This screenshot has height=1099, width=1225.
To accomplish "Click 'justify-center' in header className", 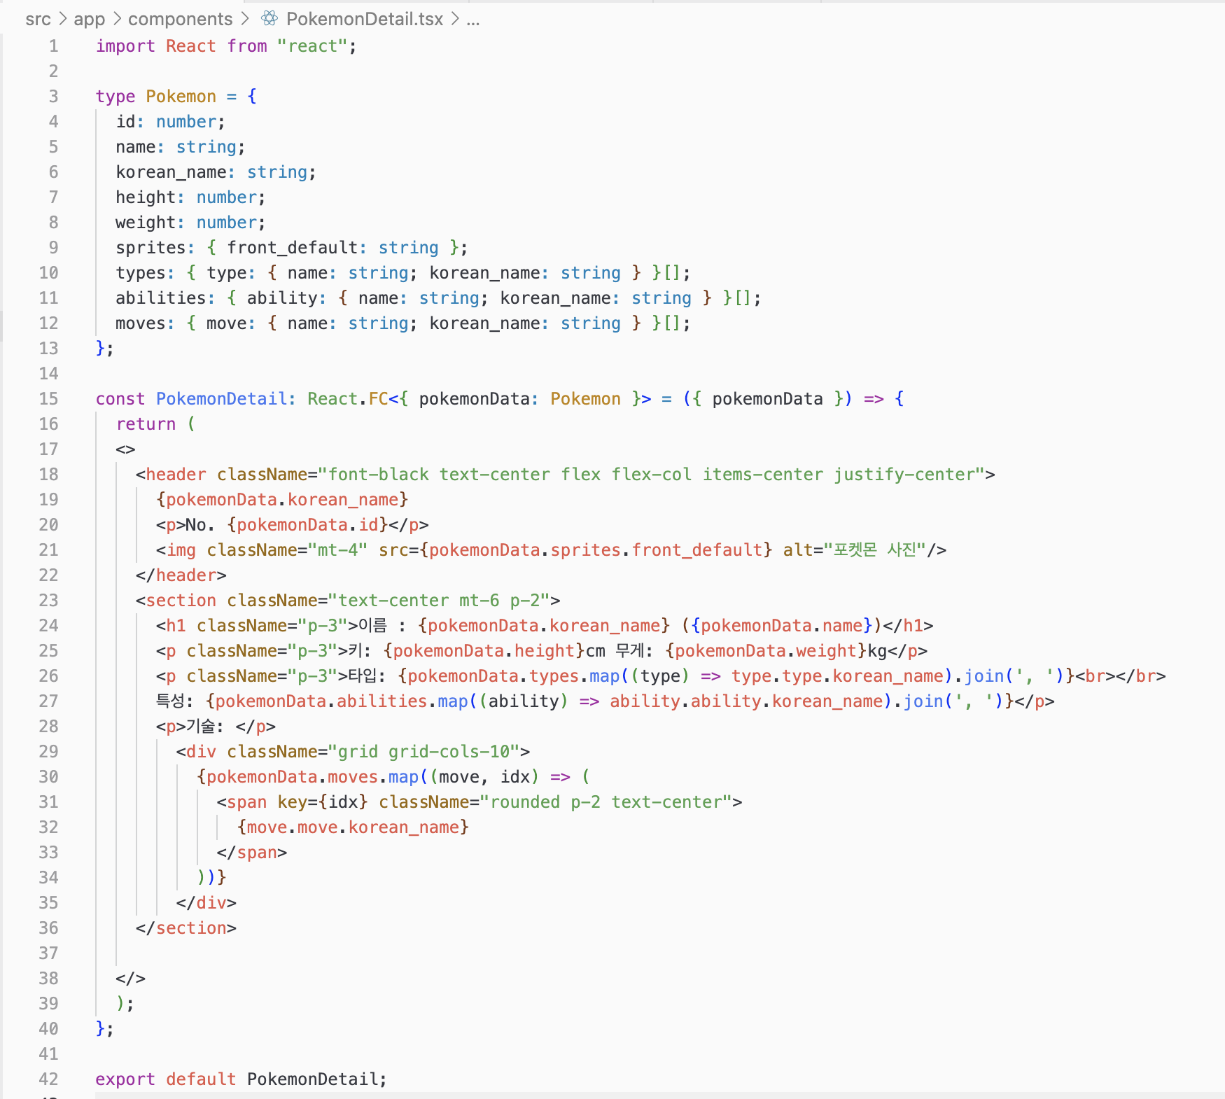I will coord(904,475).
